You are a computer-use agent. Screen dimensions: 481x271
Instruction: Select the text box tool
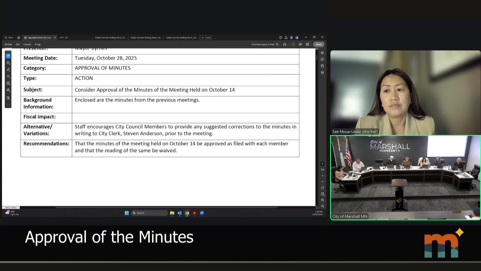tap(8, 83)
